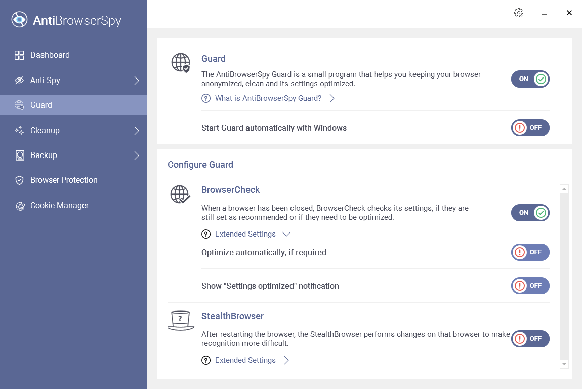Select the Guard menu item

click(73, 105)
